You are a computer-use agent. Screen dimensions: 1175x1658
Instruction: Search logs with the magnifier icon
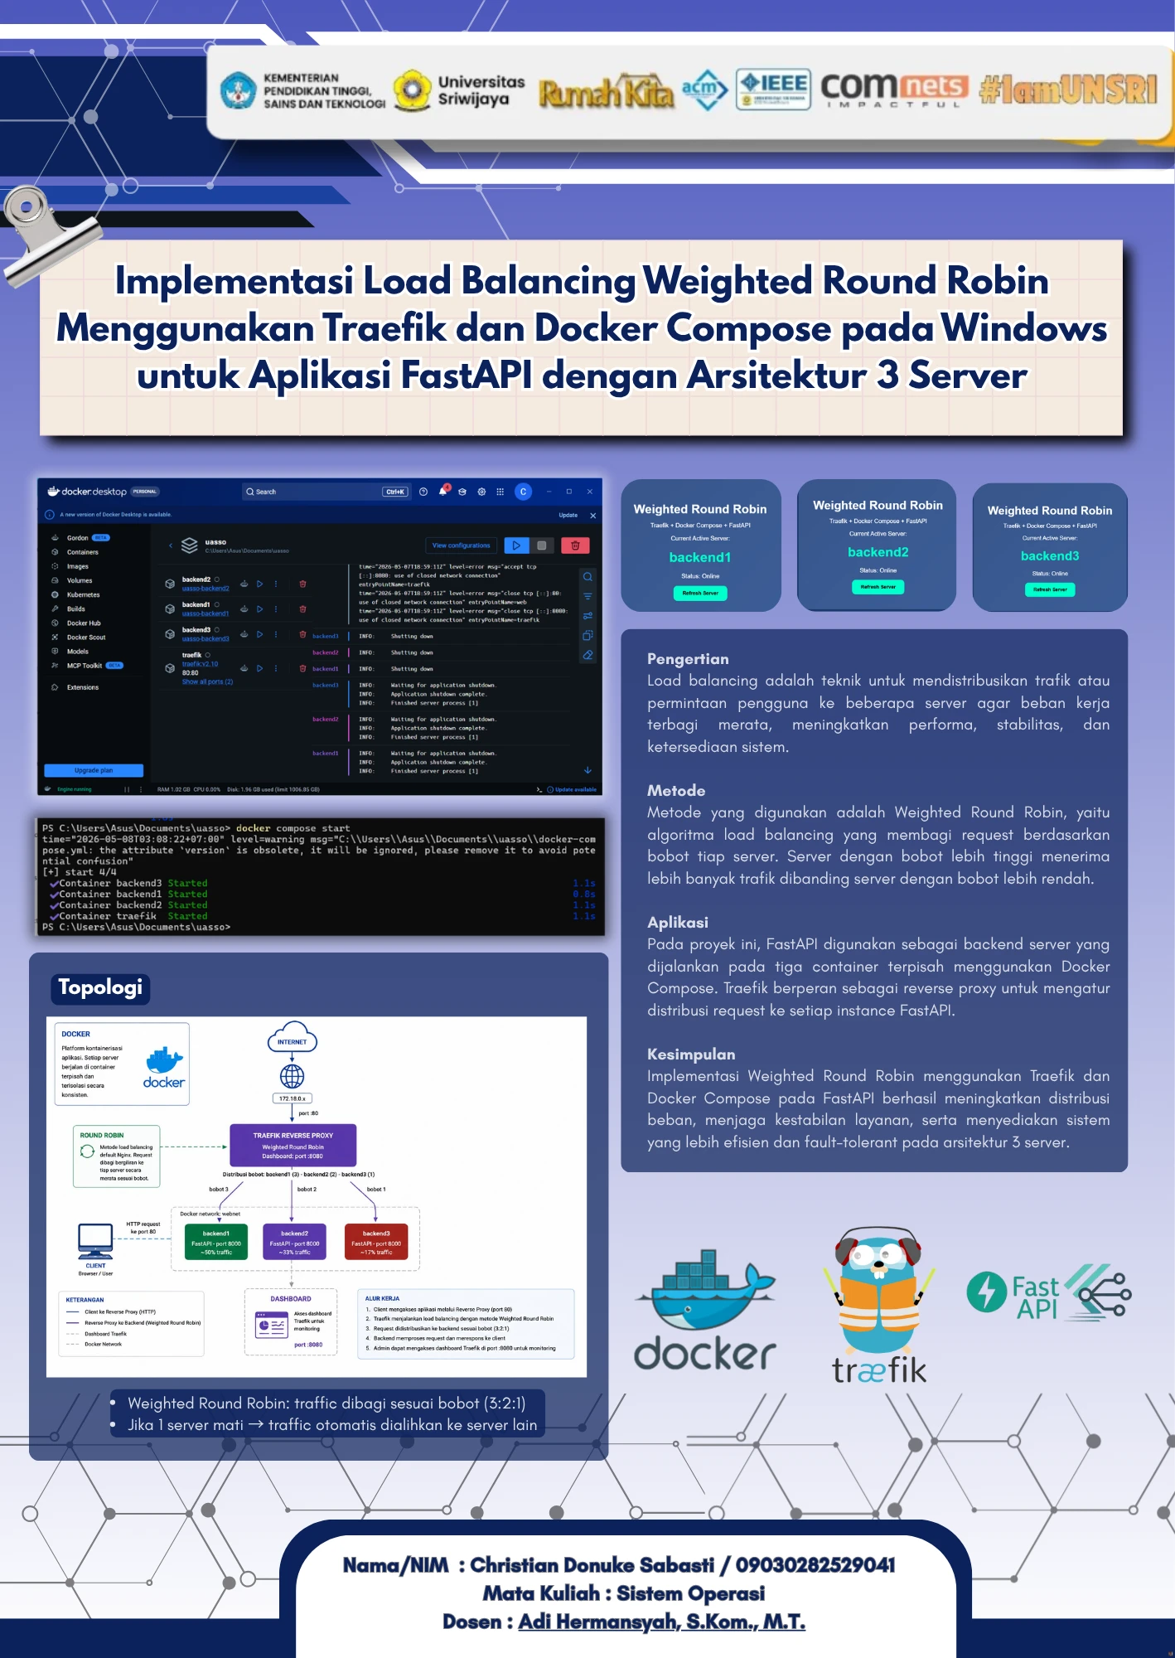click(x=587, y=577)
